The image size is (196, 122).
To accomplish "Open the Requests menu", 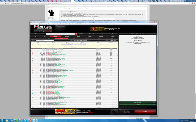I will point(50,24).
